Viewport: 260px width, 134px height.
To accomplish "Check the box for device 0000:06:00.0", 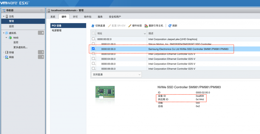I will click(93, 68).
